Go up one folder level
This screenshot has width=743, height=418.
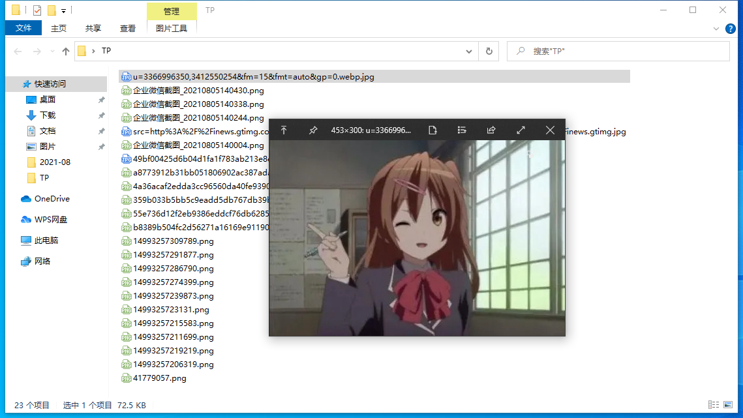(66, 51)
